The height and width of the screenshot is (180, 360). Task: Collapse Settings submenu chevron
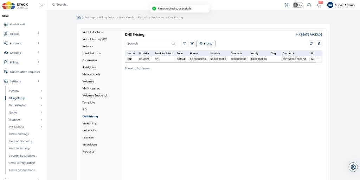coord(39,81)
